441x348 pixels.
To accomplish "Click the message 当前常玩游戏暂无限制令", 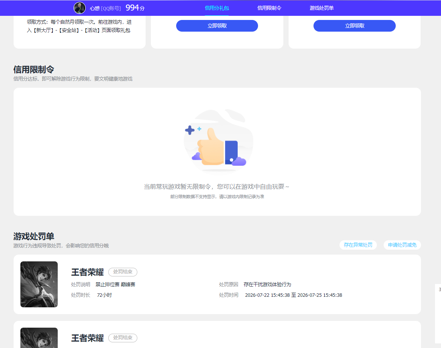I will click(216, 187).
